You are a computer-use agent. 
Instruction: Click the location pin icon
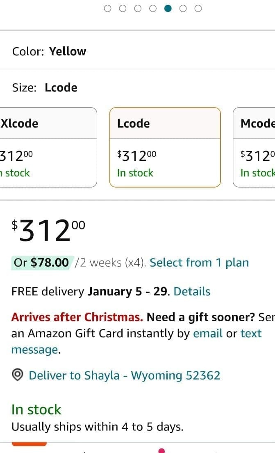tap(18, 375)
